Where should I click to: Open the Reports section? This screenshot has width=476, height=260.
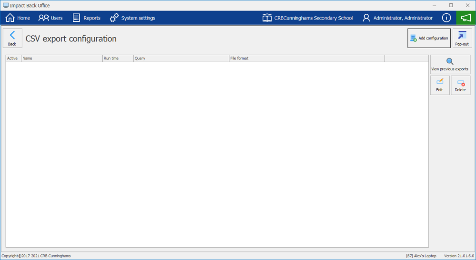pyautogui.click(x=87, y=18)
